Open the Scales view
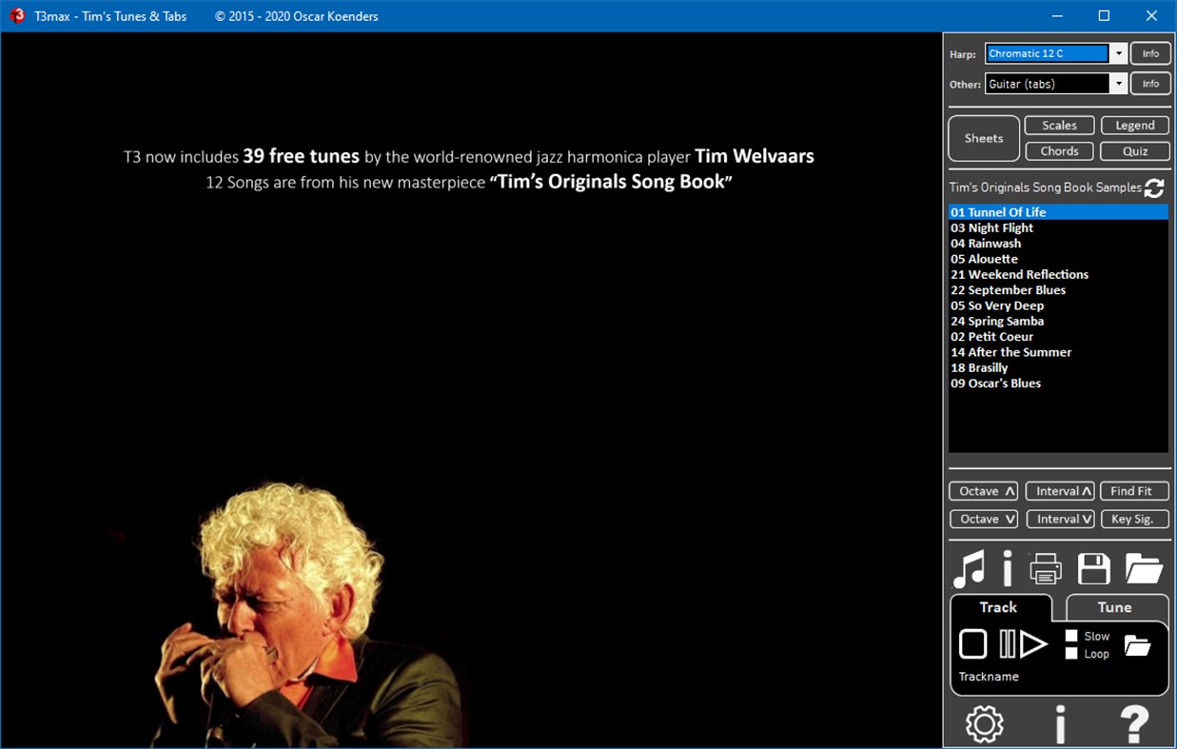 [x=1059, y=125]
